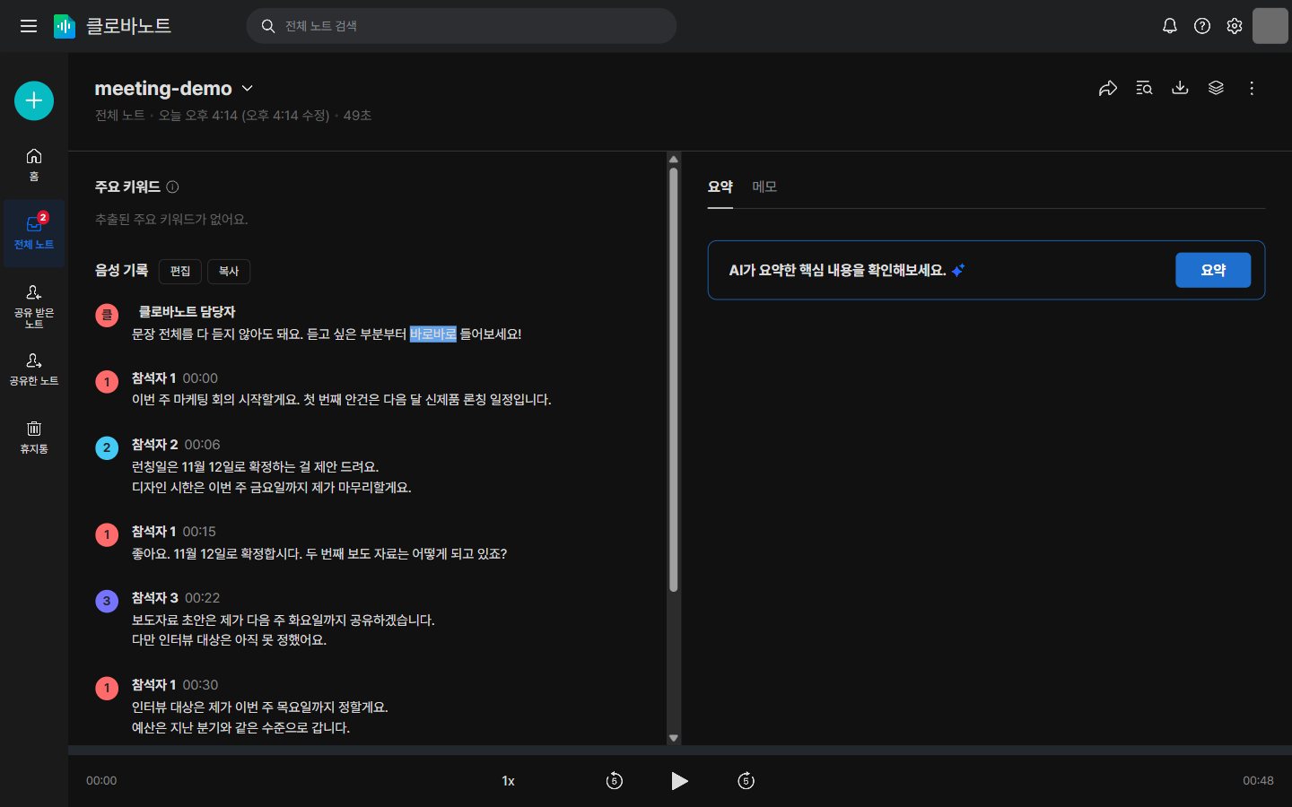Open the help question mark icon

[x=1202, y=26]
